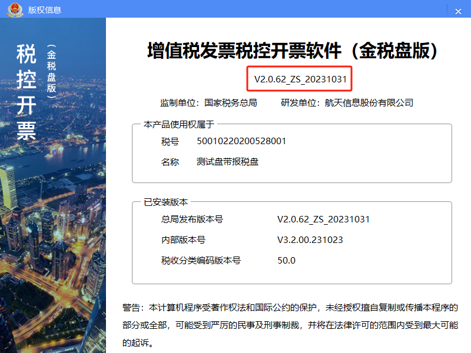
Task: Click the 研发单位：航天信息股份有限公司 text
Action: 347,103
